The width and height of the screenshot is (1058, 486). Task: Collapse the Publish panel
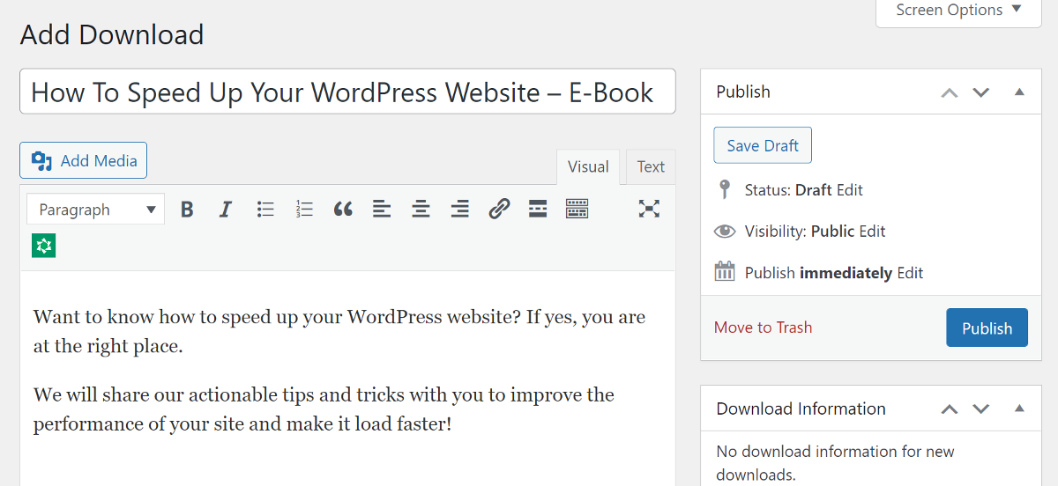1019,92
